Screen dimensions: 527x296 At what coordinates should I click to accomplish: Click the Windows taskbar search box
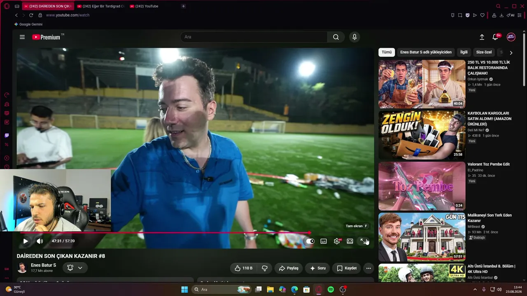click(222, 289)
